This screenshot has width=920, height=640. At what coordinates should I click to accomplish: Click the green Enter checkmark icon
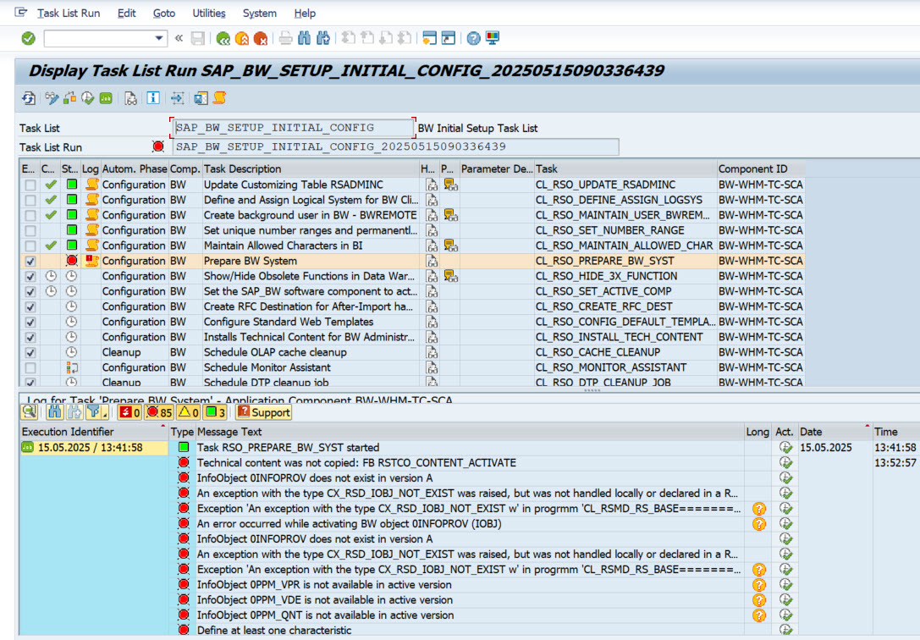28,39
